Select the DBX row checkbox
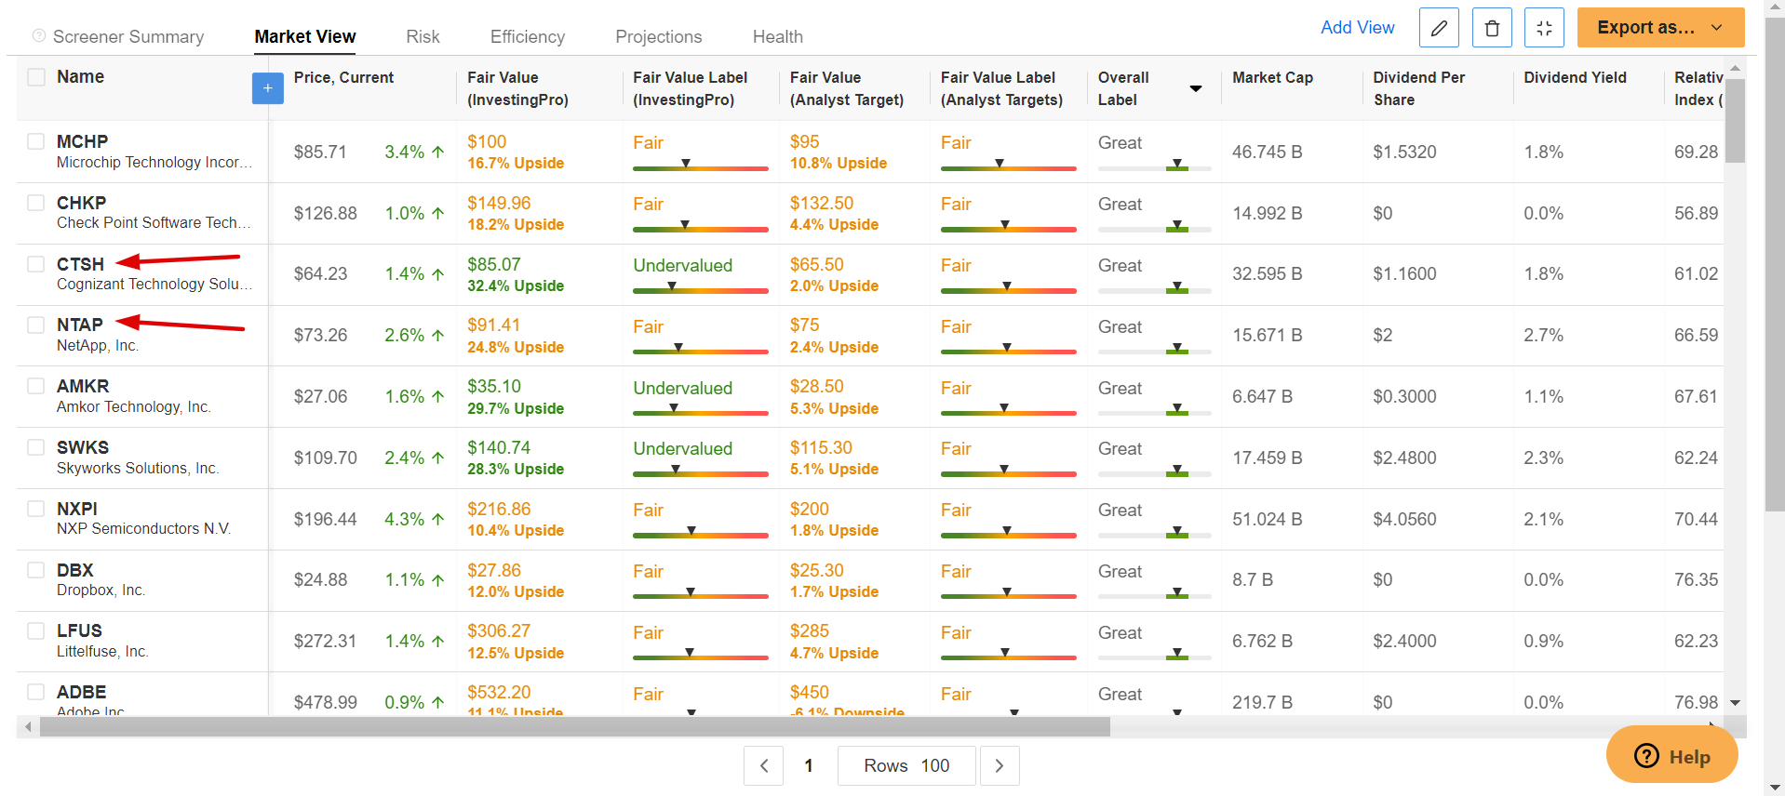Viewport: 1785px width, 796px height. tap(36, 570)
